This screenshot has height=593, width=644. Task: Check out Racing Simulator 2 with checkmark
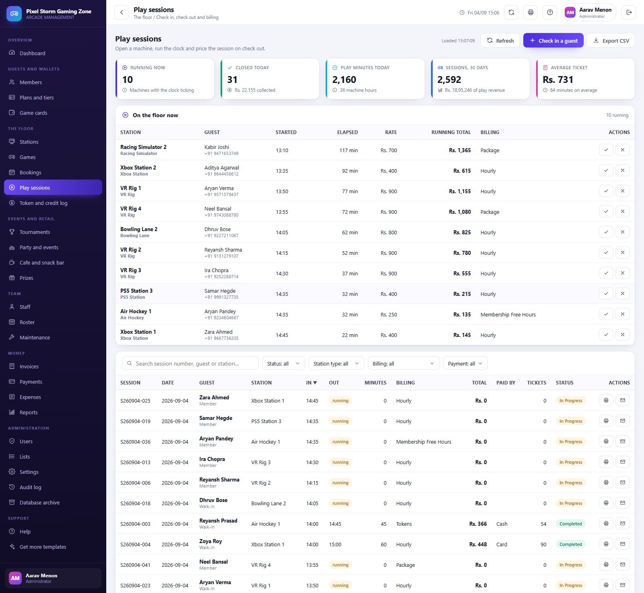(606, 150)
